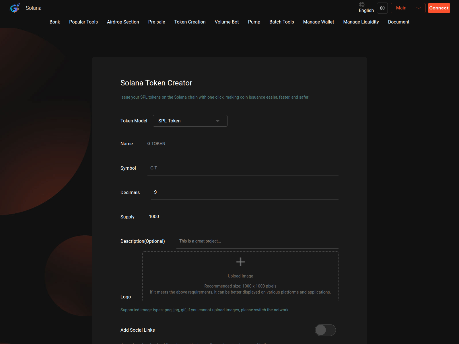This screenshot has height=344, width=459.
Task: Open the Main network dropdown
Action: click(408, 8)
